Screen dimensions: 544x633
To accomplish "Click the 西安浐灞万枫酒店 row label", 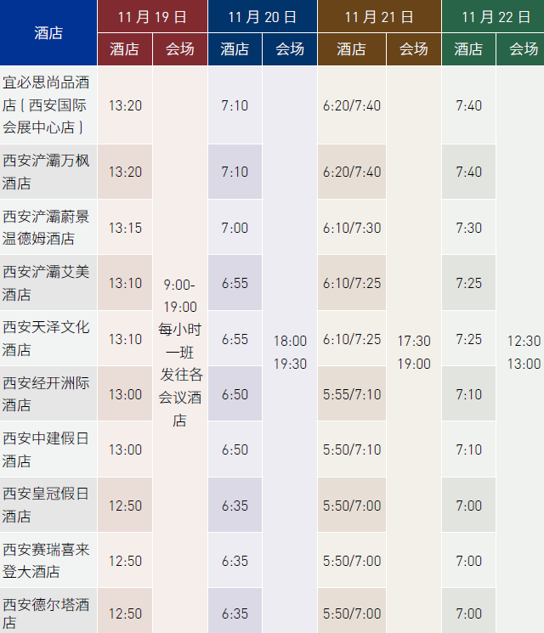I will [x=48, y=172].
